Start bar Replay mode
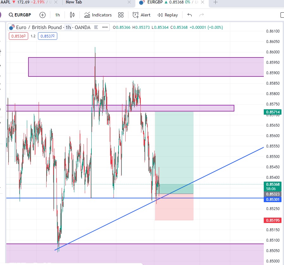284x265 pixels. click(x=168, y=15)
